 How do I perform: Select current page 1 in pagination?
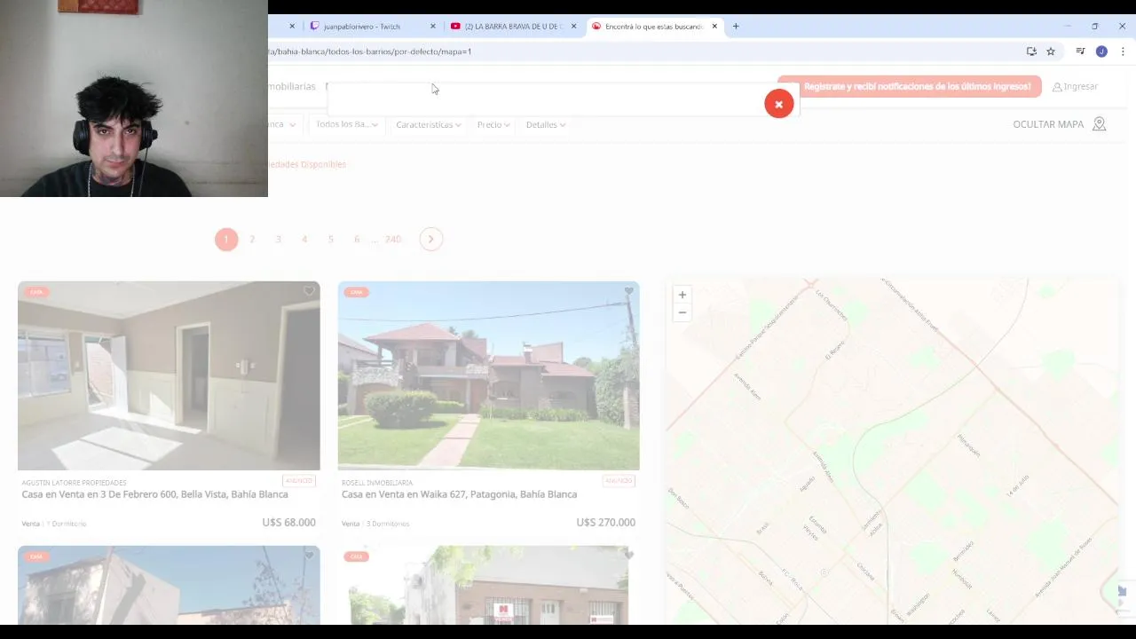pyautogui.click(x=226, y=239)
